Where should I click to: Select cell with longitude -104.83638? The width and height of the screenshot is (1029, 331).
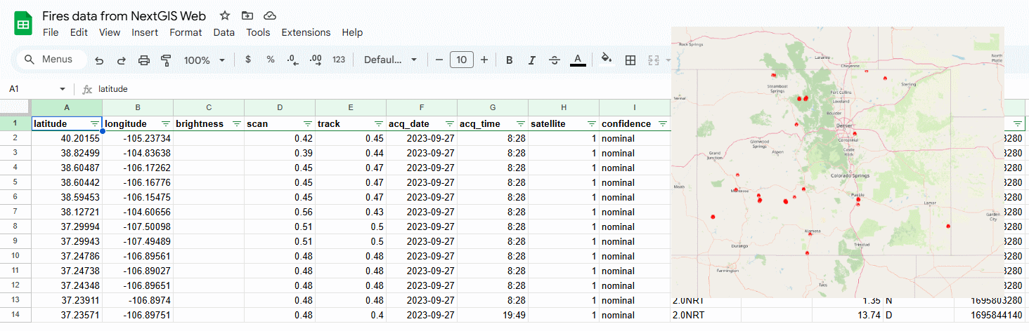(138, 153)
